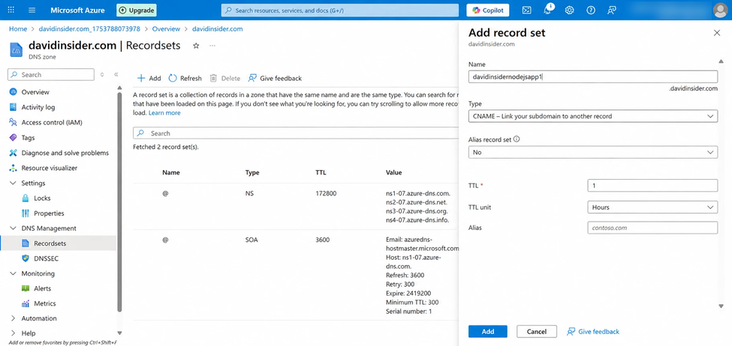
Task: Focus the record sets search field
Action: coord(297,133)
